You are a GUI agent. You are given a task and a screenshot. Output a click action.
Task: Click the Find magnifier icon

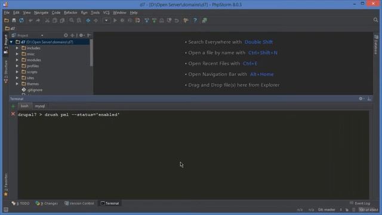[72, 20]
